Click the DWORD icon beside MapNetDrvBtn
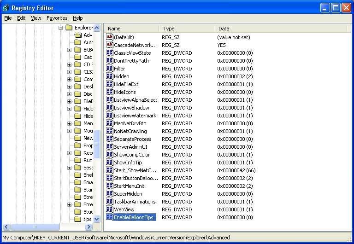354x244 pixels. tap(110, 123)
